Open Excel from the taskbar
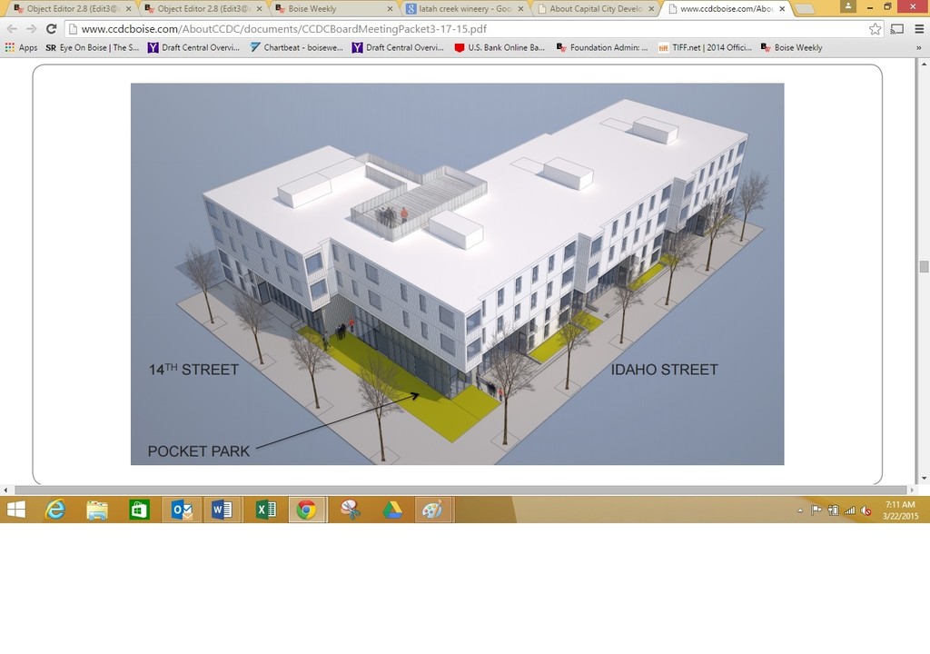This screenshot has height=654, width=930. [x=265, y=510]
